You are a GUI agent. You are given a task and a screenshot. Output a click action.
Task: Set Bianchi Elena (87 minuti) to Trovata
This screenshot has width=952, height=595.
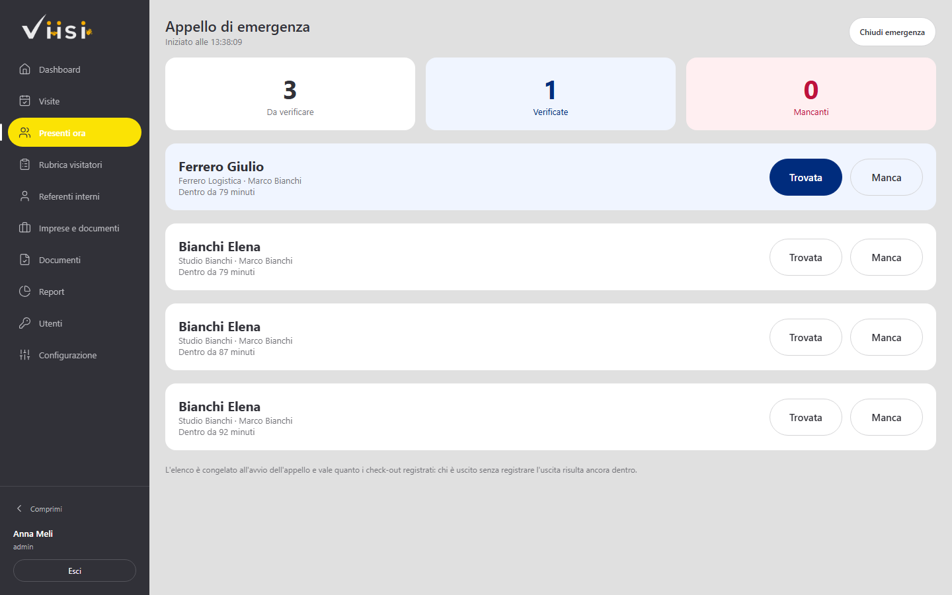(x=805, y=337)
